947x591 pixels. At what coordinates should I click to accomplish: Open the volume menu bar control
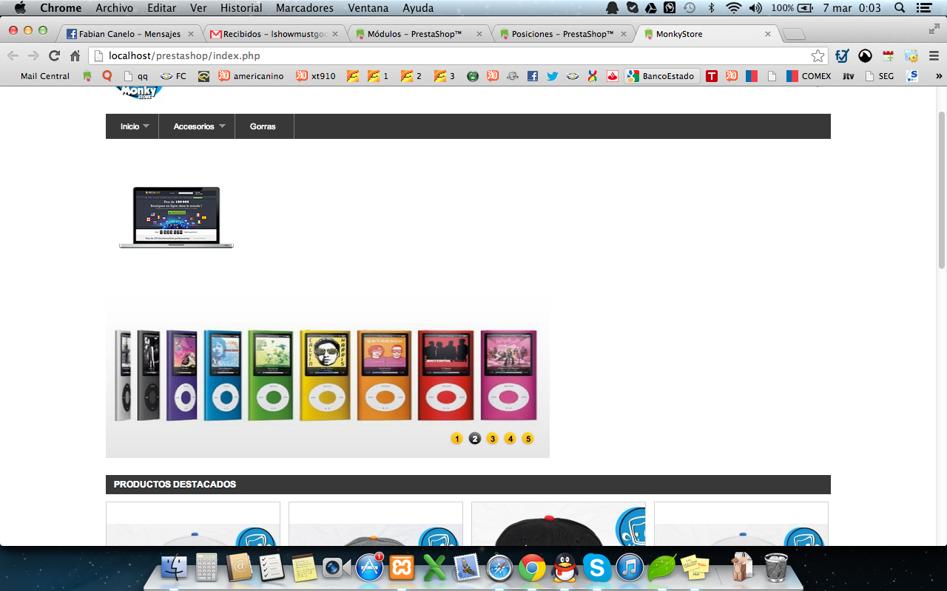click(x=755, y=8)
